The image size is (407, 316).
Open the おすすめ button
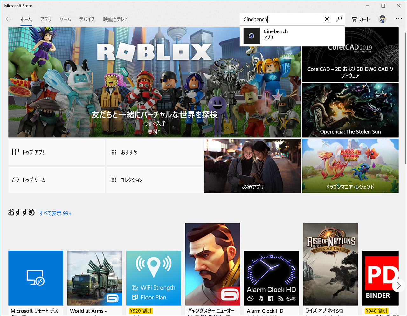point(155,152)
